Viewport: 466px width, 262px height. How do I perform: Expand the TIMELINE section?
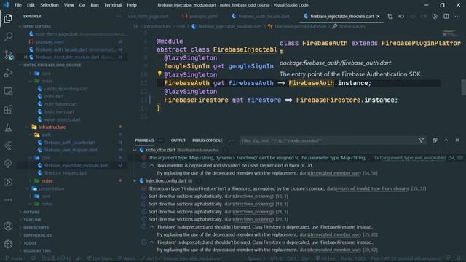tap(32, 220)
